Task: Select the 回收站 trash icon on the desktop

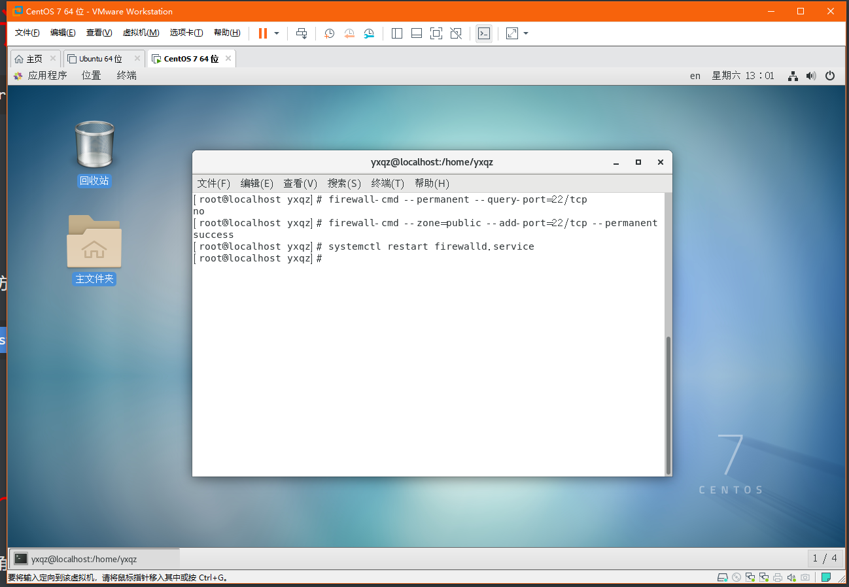Action: coord(95,154)
